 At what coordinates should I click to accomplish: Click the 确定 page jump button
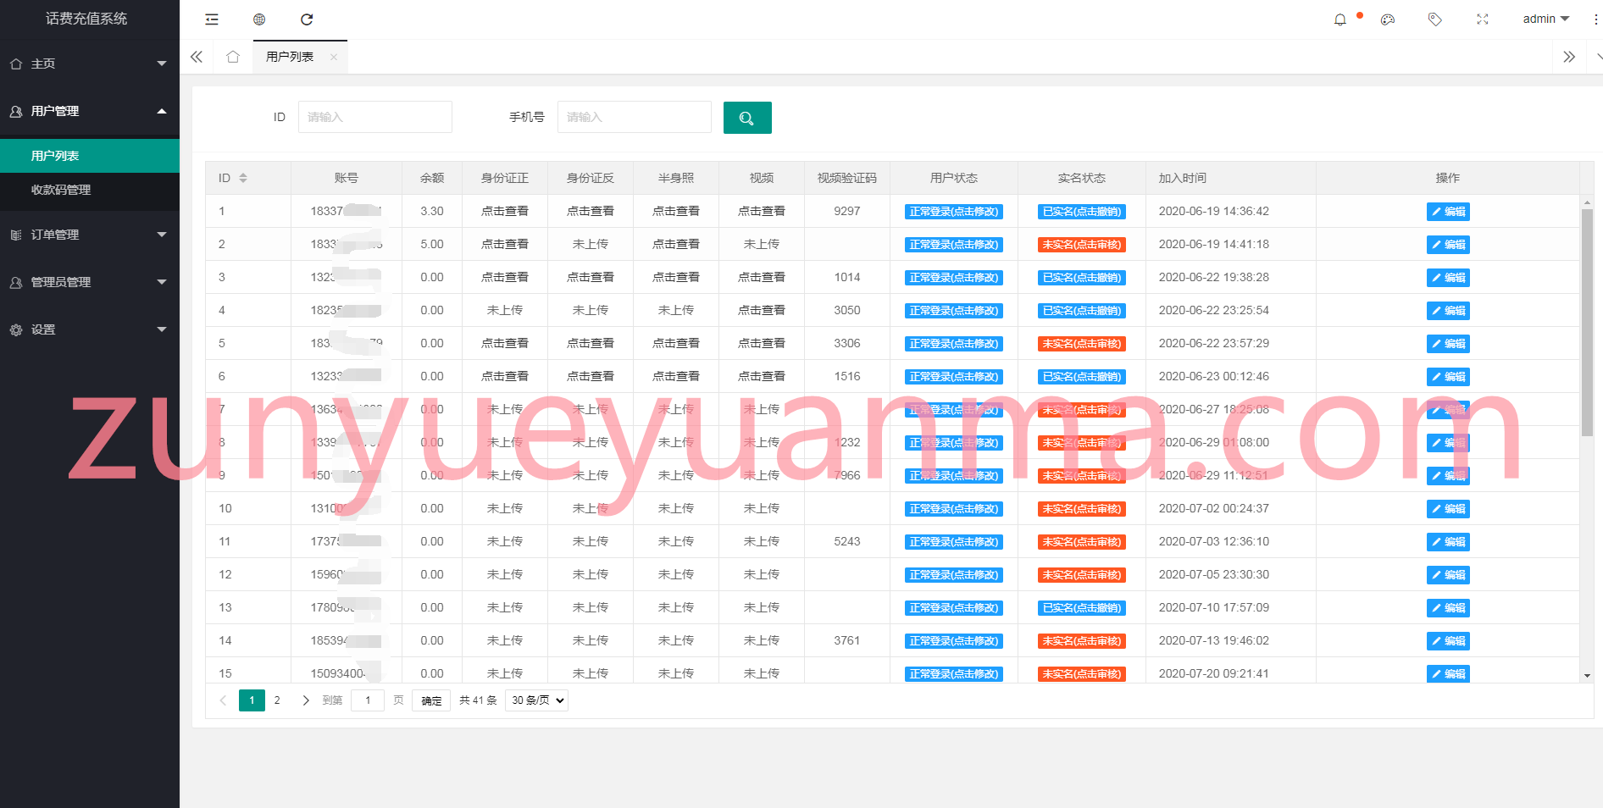tap(431, 700)
